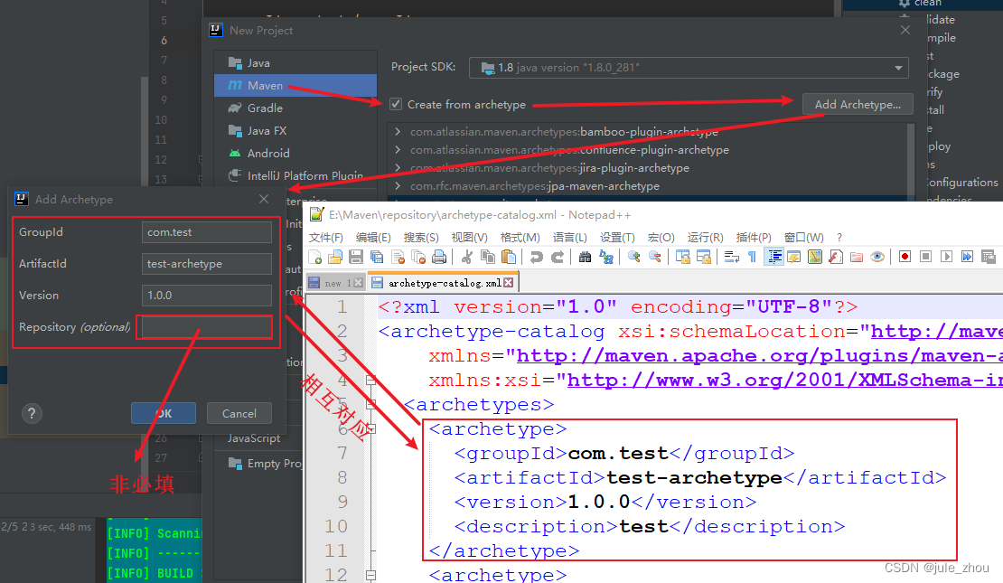Expand the confluence-plugin-archetype tree node

(398, 149)
